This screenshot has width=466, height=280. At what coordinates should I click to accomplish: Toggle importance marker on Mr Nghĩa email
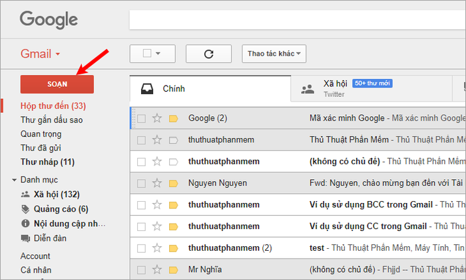[173, 270]
